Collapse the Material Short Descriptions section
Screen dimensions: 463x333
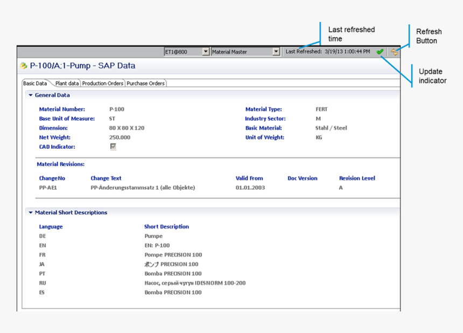coord(31,212)
